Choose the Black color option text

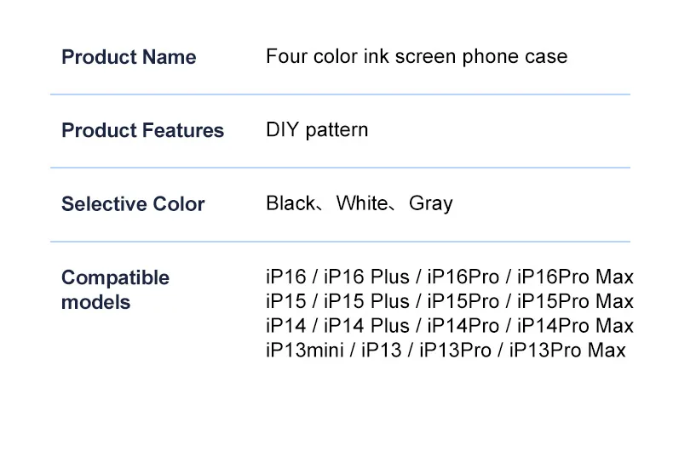(x=290, y=203)
